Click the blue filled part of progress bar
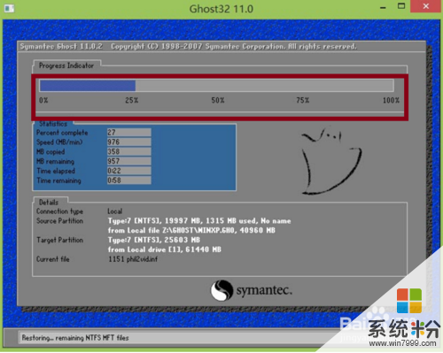 pos(88,86)
